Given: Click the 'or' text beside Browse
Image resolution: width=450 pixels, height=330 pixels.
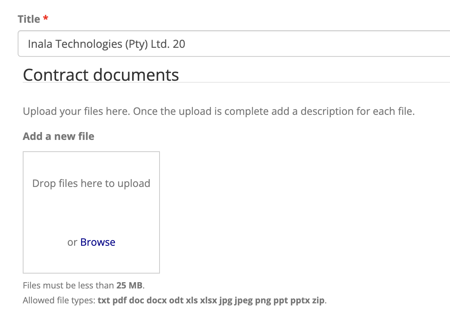Looking at the screenshot, I should pos(72,242).
